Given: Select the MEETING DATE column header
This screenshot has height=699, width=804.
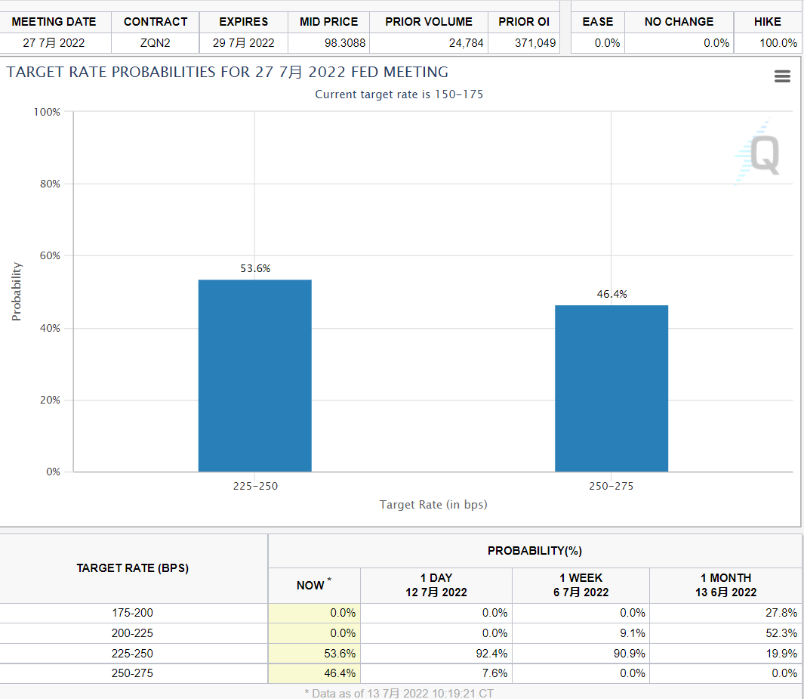Looking at the screenshot, I should pos(54,22).
